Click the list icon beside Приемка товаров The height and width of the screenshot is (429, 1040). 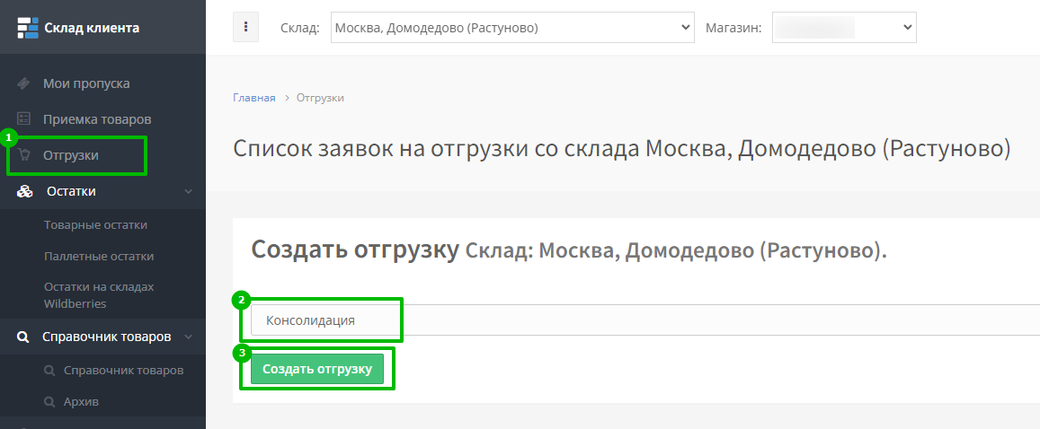24,118
